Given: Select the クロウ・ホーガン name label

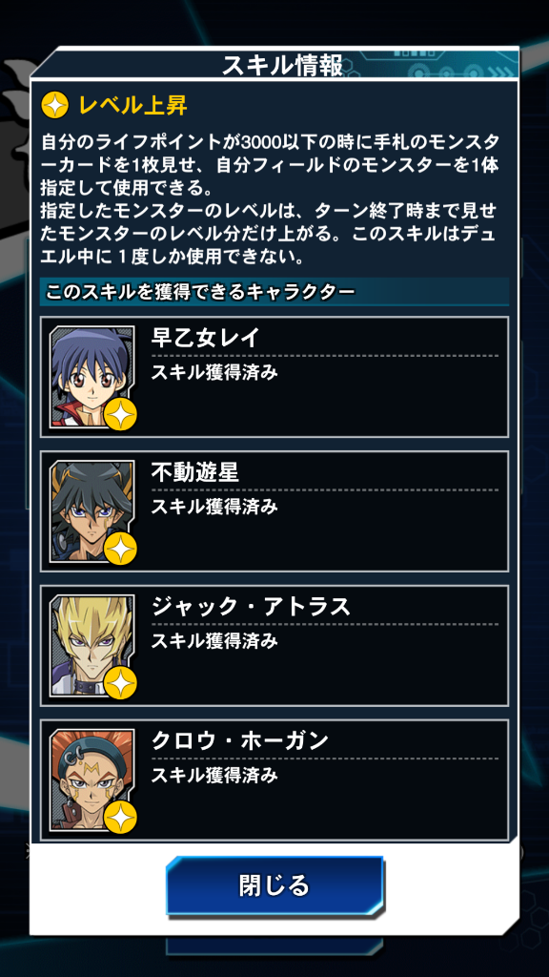Looking at the screenshot, I should pyautogui.click(x=239, y=741).
